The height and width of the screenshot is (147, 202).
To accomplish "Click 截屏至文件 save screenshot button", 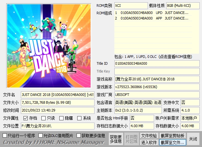I will (x=173, y=142).
